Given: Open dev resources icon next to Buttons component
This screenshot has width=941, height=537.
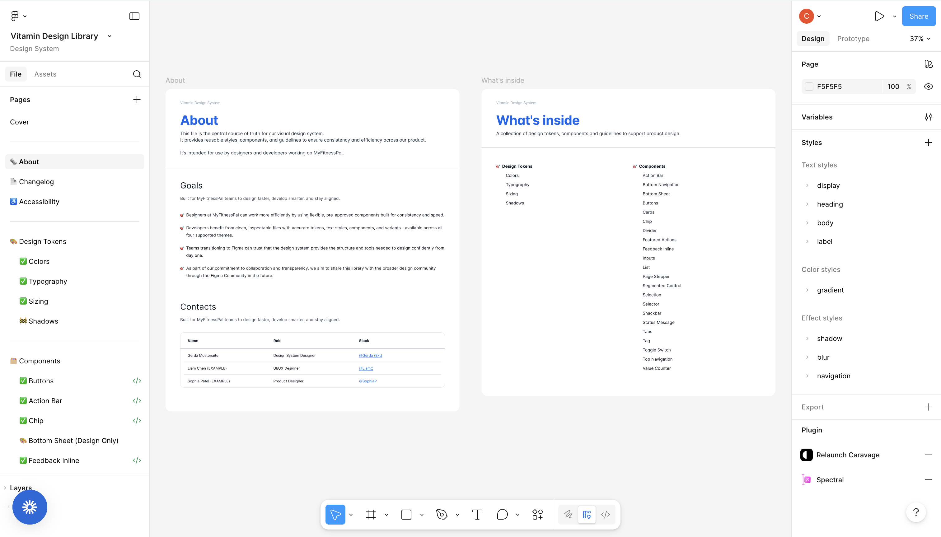Looking at the screenshot, I should pyautogui.click(x=137, y=381).
